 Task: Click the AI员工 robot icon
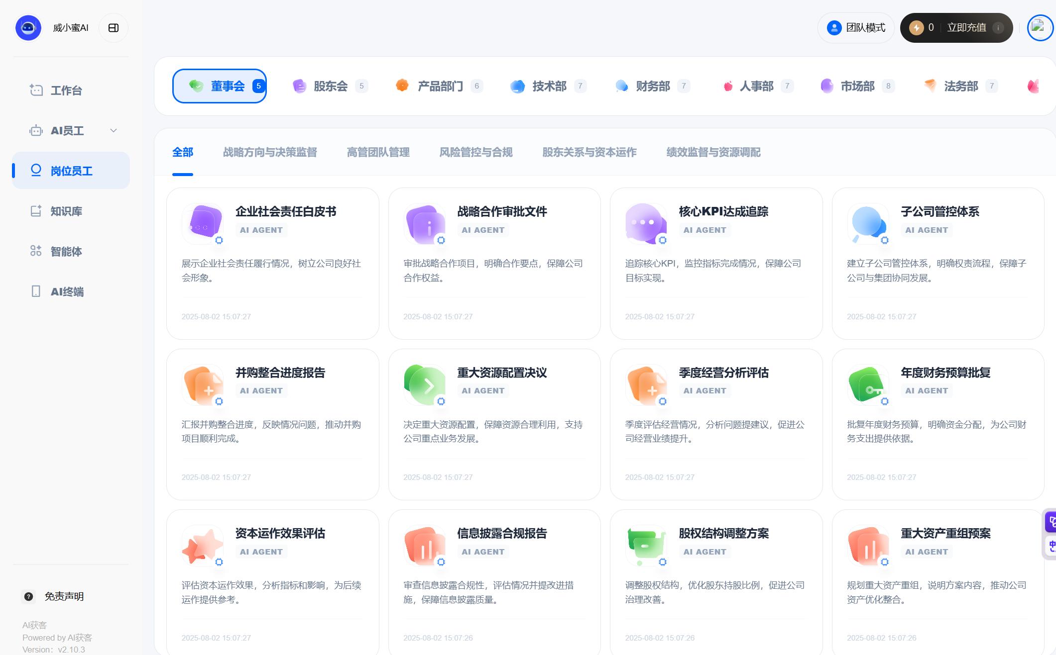coord(36,130)
